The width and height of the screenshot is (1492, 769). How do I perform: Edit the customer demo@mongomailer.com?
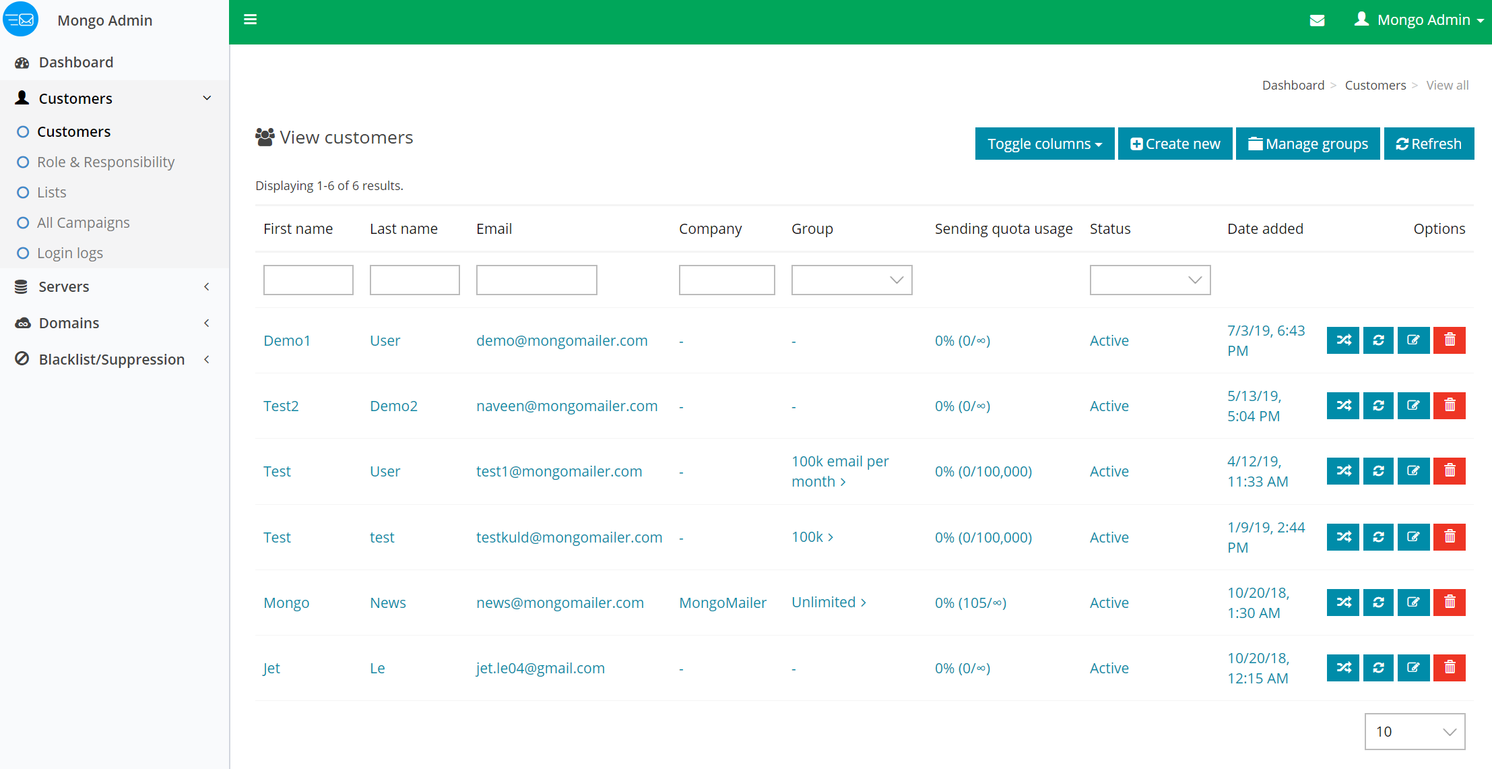pos(1414,340)
